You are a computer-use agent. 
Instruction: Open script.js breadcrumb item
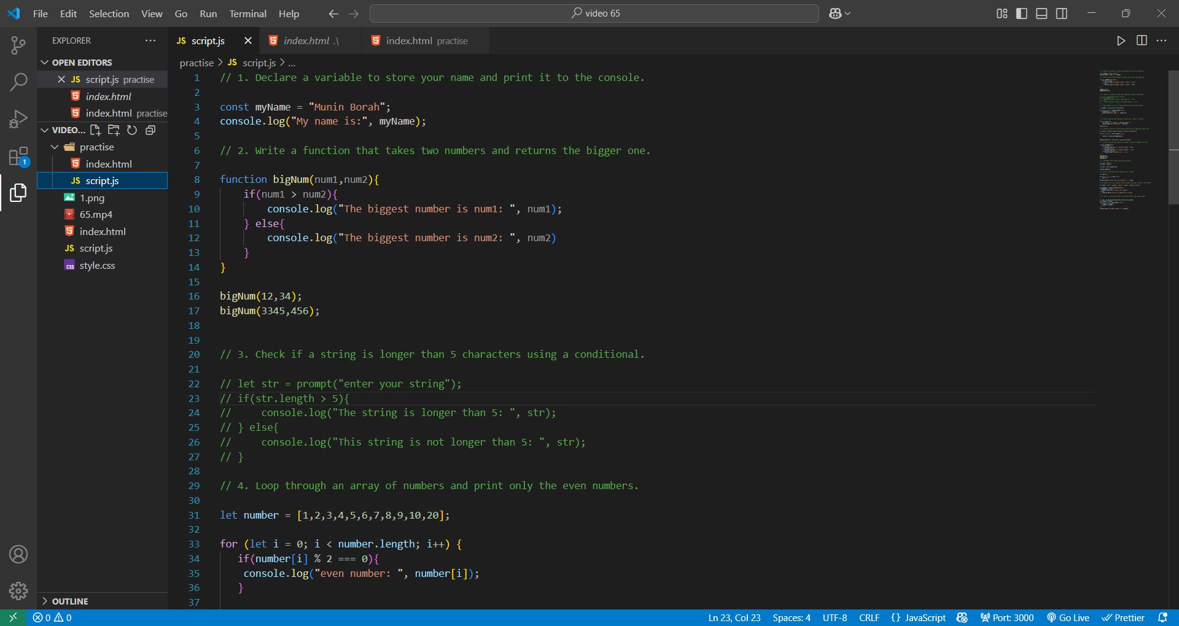(252, 63)
